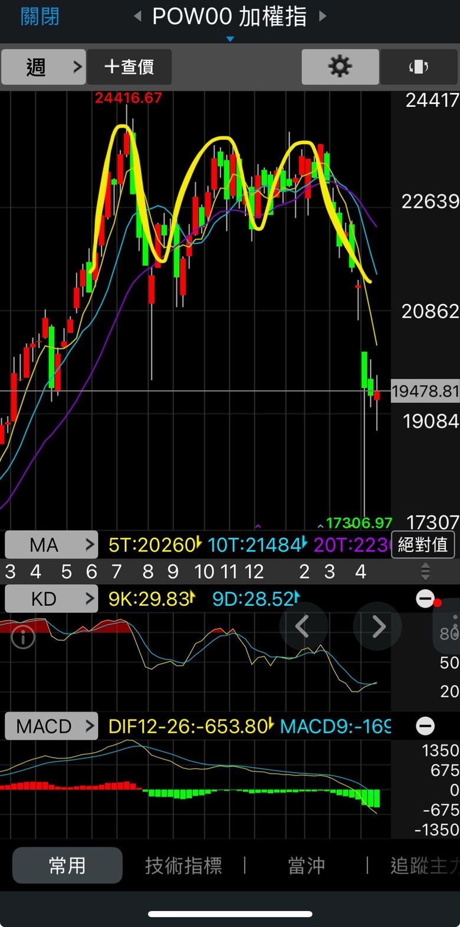Tap the 20862 price axis label
Image resolution: width=460 pixels, height=927 pixels.
point(430,311)
